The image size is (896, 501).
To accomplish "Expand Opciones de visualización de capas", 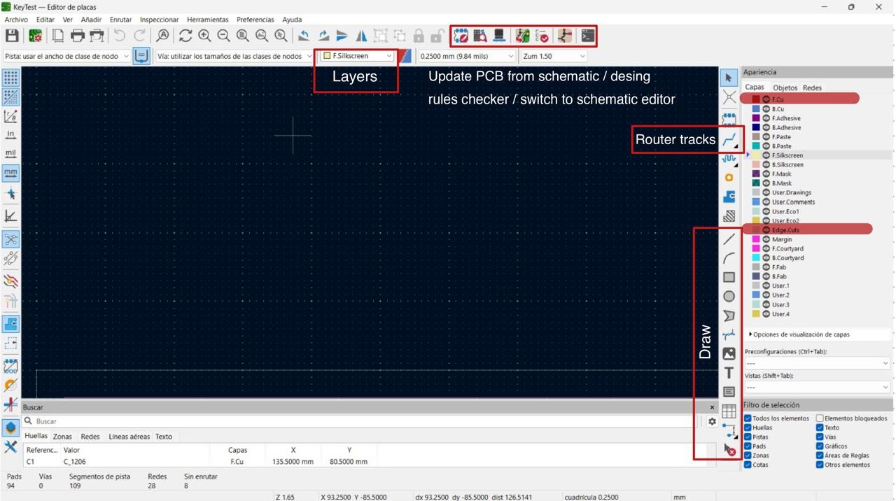I will (x=799, y=334).
